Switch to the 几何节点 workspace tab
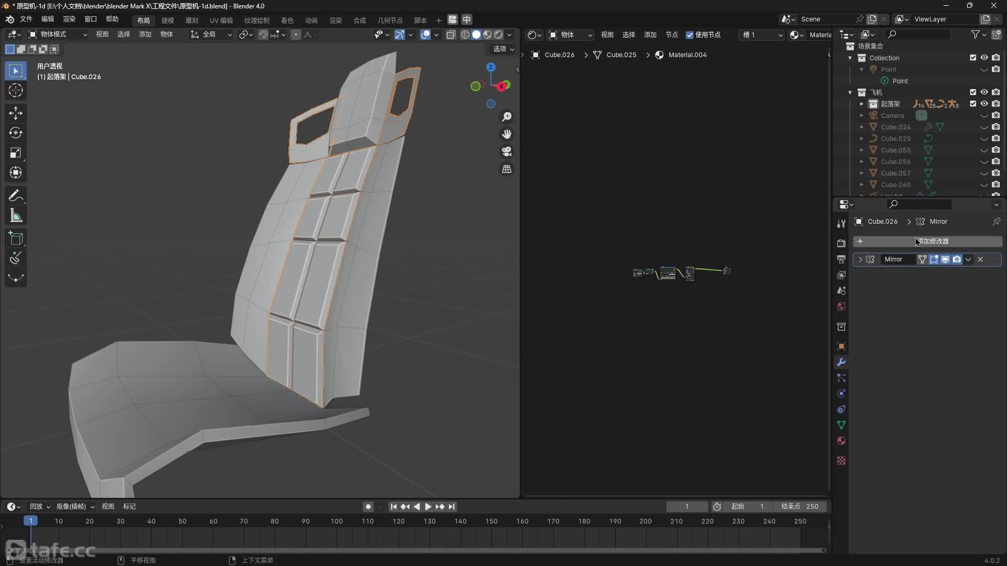The width and height of the screenshot is (1007, 566). 390,20
